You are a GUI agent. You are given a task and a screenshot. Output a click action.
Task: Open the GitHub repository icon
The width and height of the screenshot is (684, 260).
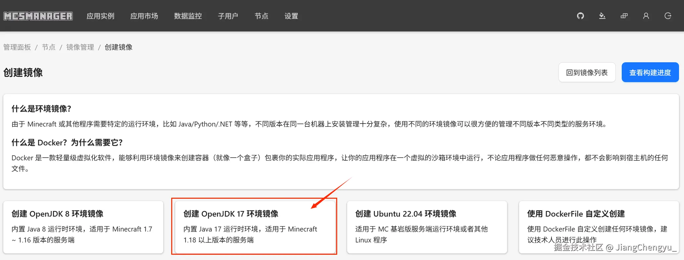point(580,16)
